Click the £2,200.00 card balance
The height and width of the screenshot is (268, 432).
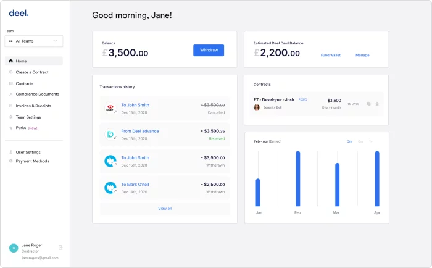point(276,52)
